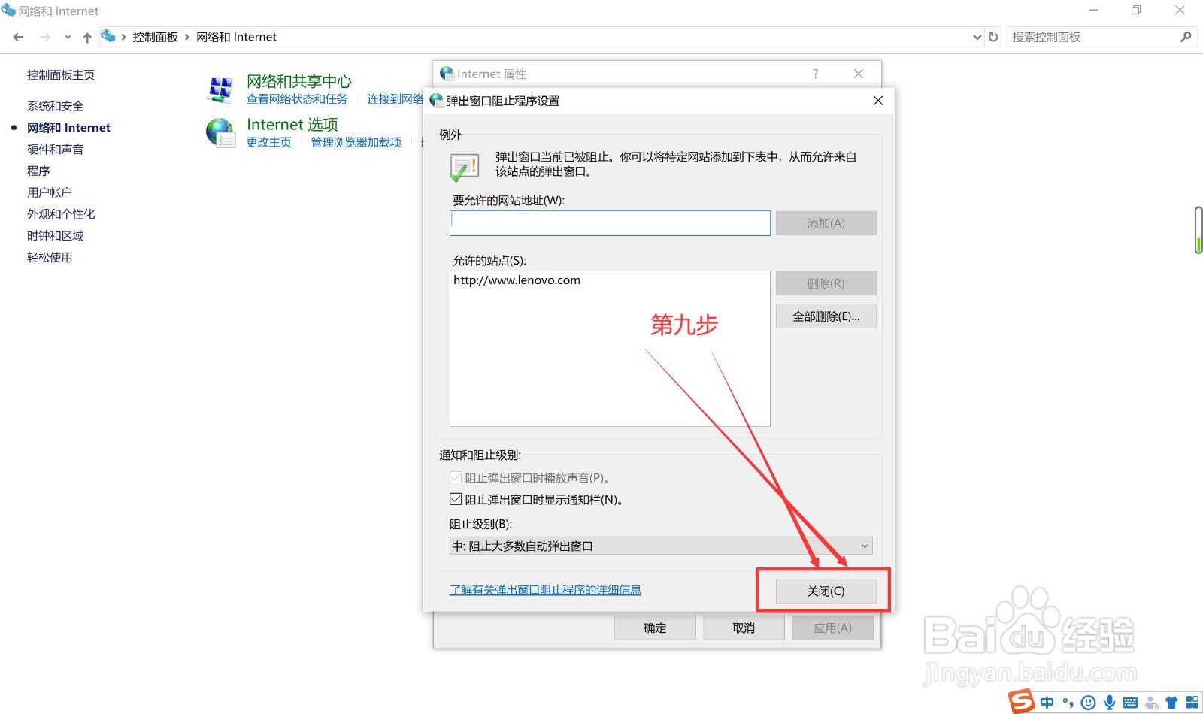Toggle the skin/clothing icon on the input bar
The height and width of the screenshot is (714, 1203).
(x=1171, y=703)
